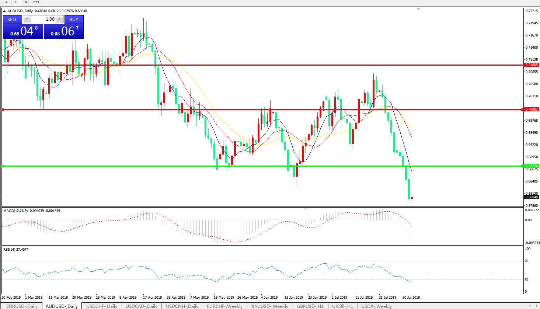Decrease trade volume with down arrow
The width and height of the screenshot is (540, 309).
pos(27,19)
